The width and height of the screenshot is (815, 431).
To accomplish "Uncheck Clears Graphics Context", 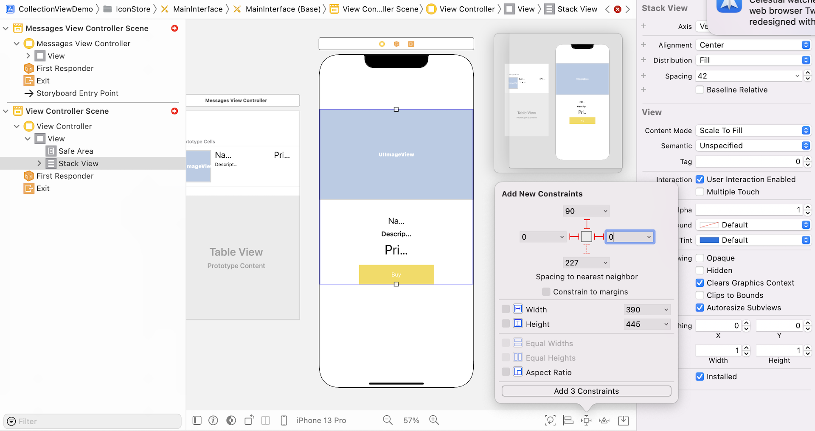I will tap(700, 283).
